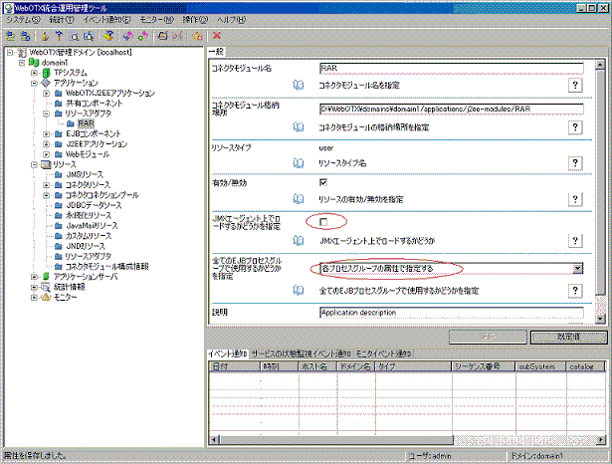Check the JMXエージェント上でロード checkbox
Viewport: 612px width, 464px height.
tap(323, 222)
